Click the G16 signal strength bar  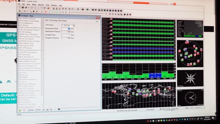(x=112, y=75)
